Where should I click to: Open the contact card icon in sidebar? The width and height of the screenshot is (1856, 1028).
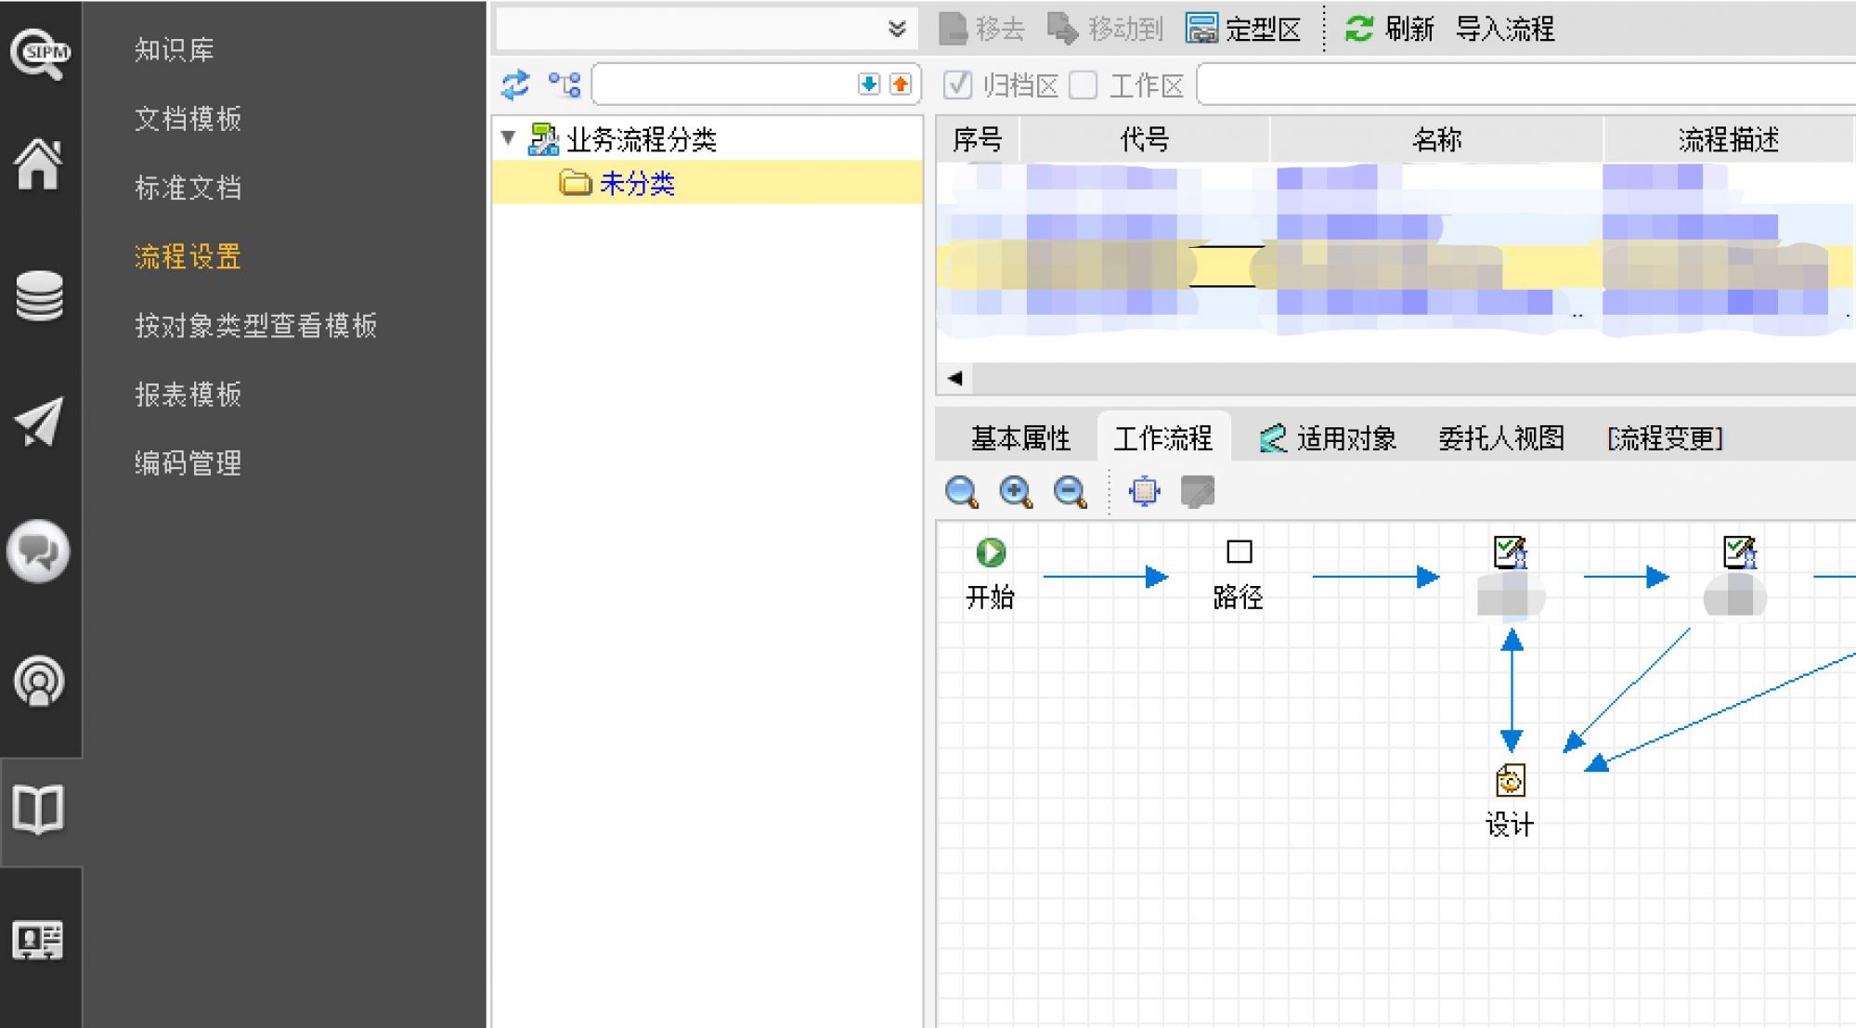click(38, 940)
